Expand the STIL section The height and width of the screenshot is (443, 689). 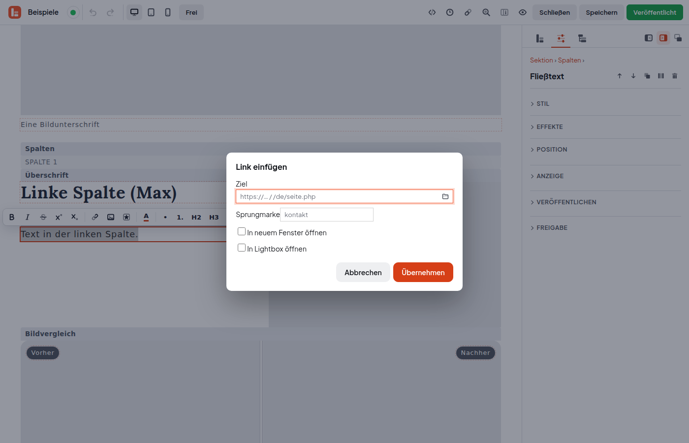click(605, 104)
